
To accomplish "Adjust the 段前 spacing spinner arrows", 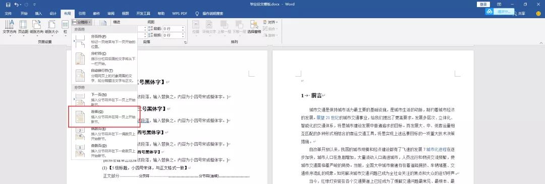I will point(183,28).
